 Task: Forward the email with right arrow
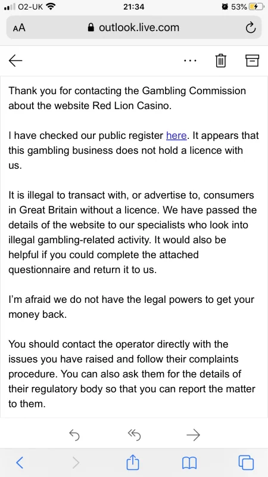click(193, 435)
